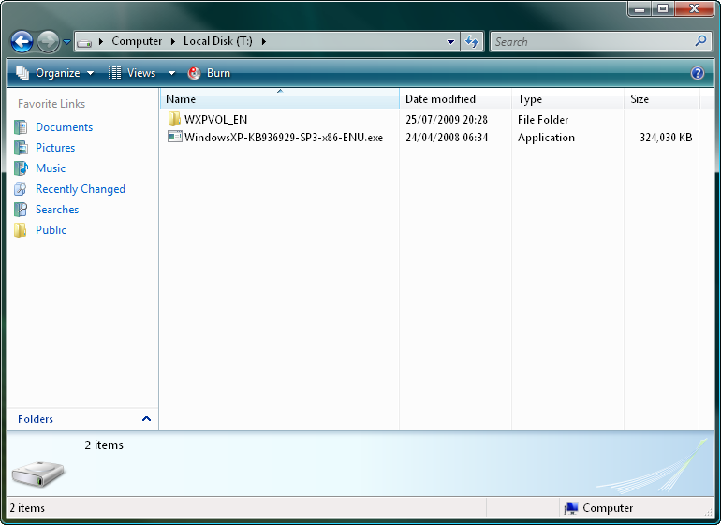Click the Folders pane label
Screen dimensions: 721x525
point(36,419)
